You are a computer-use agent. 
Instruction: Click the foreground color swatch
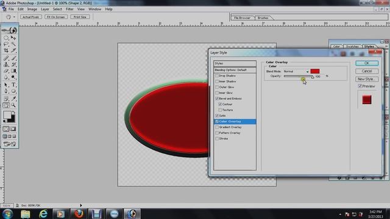tap(7, 115)
